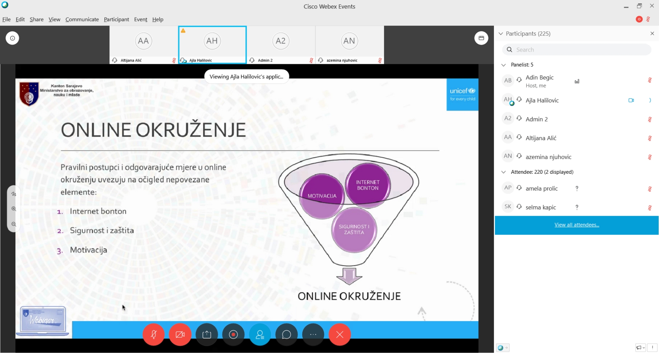Collapse the Participants panel header chevron

501,34
